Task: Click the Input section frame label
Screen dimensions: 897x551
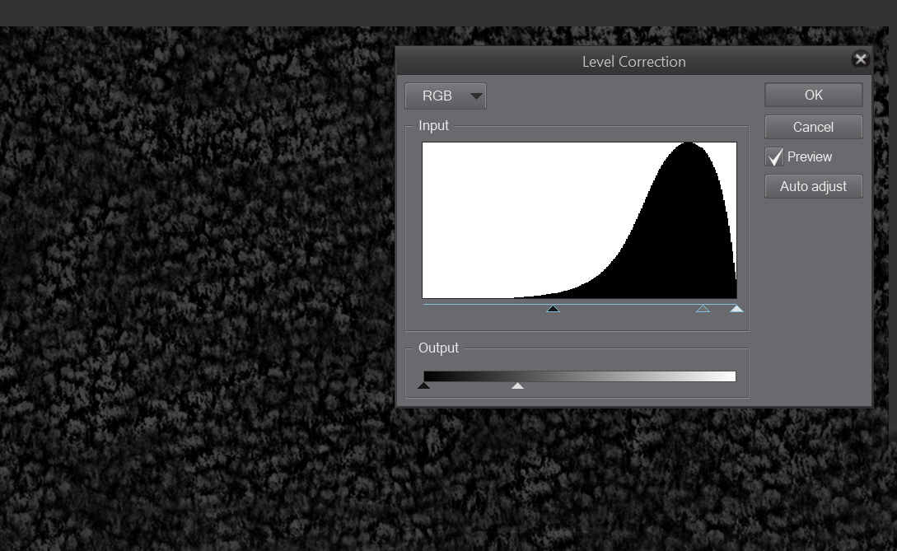Action: 434,125
